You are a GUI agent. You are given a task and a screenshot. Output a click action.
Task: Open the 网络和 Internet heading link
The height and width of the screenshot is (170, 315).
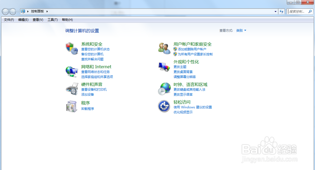click(x=96, y=67)
